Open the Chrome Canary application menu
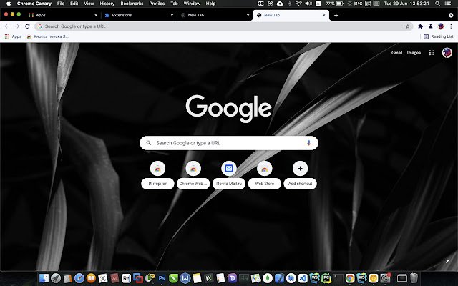Image resolution: width=458 pixels, height=286 pixels. [x=34, y=4]
